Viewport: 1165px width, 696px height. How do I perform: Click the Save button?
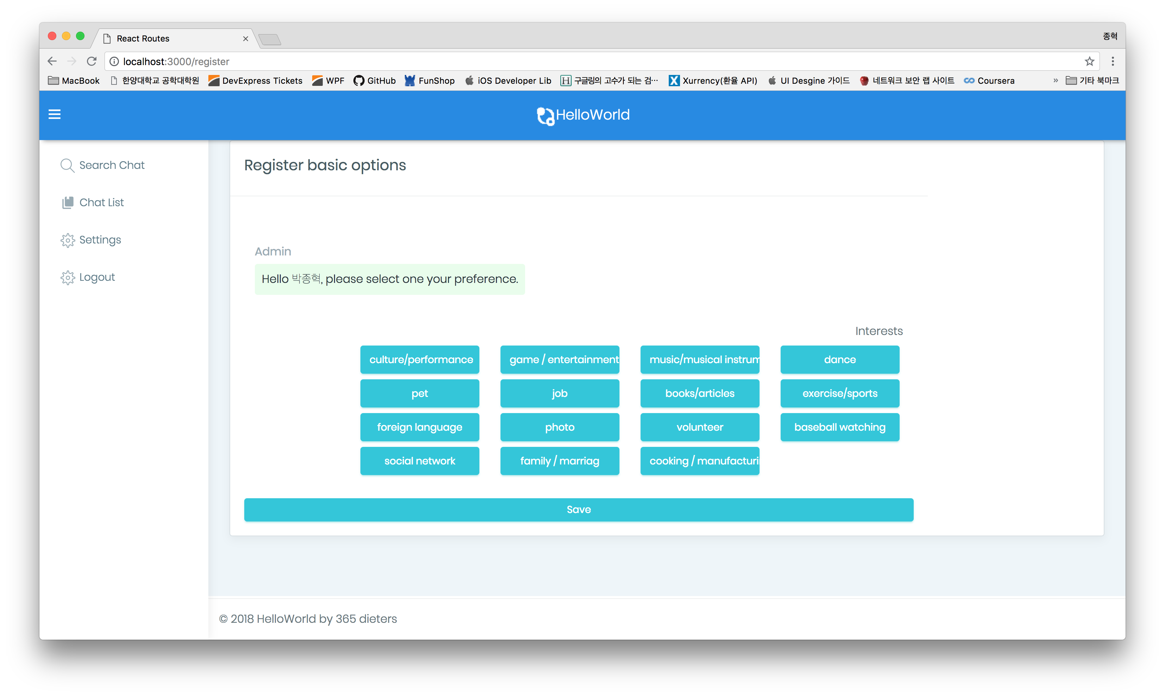[578, 510]
